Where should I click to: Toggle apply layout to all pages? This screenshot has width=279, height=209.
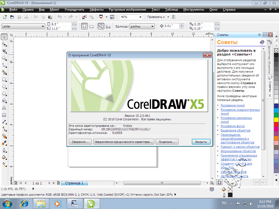(x=101, y=26)
